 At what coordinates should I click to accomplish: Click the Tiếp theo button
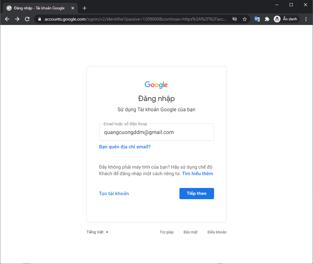tap(197, 194)
